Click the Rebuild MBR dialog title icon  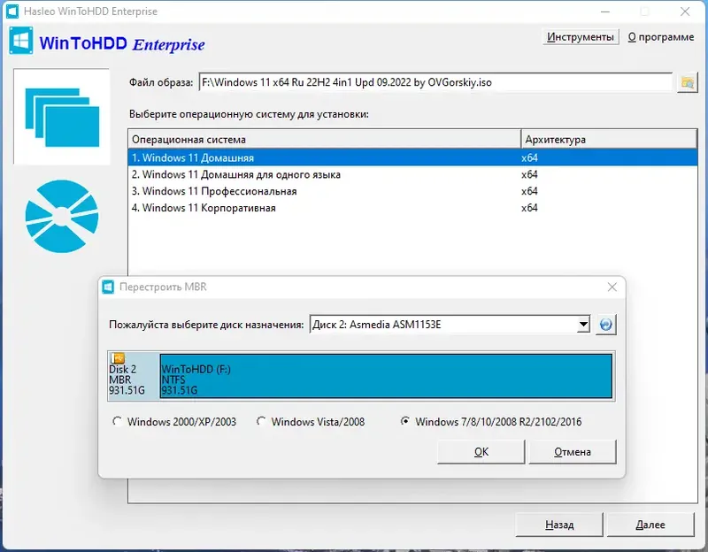tap(108, 287)
